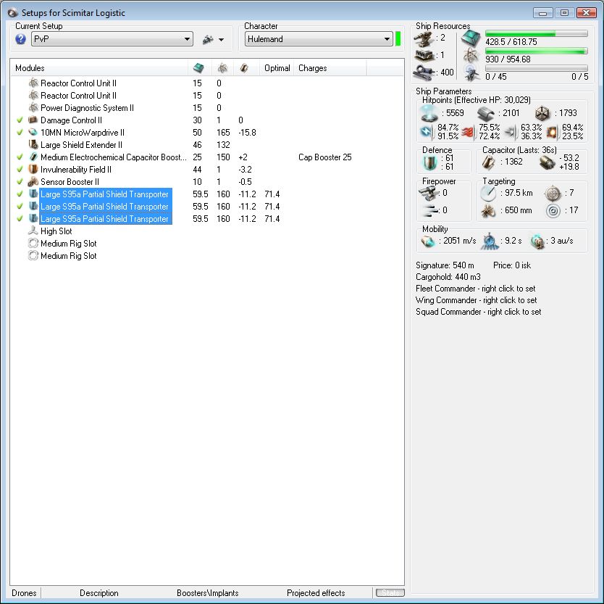
Task: Click the powergrid usage progress bar
Action: coord(536,51)
